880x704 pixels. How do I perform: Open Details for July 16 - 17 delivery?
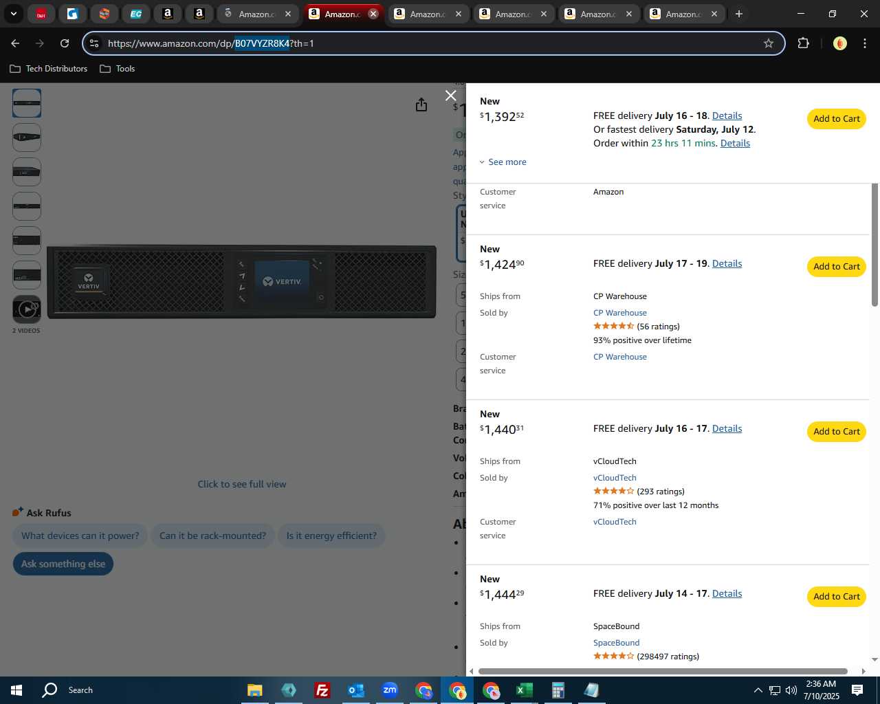tap(727, 428)
